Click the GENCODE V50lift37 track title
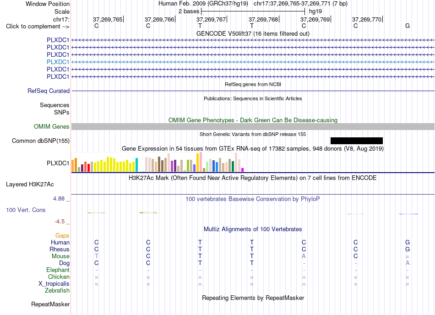 (253, 33)
